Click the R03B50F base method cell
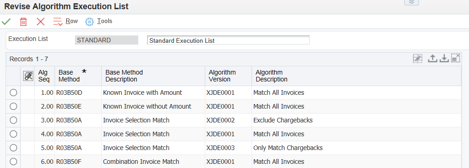469x168 pixels. [78, 162]
